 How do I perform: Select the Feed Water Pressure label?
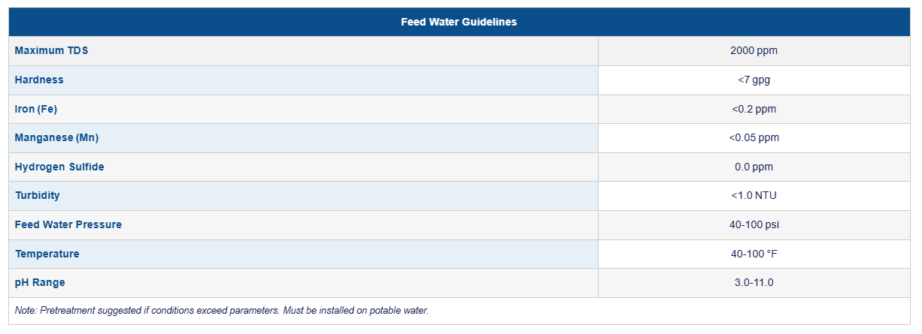tap(68, 224)
